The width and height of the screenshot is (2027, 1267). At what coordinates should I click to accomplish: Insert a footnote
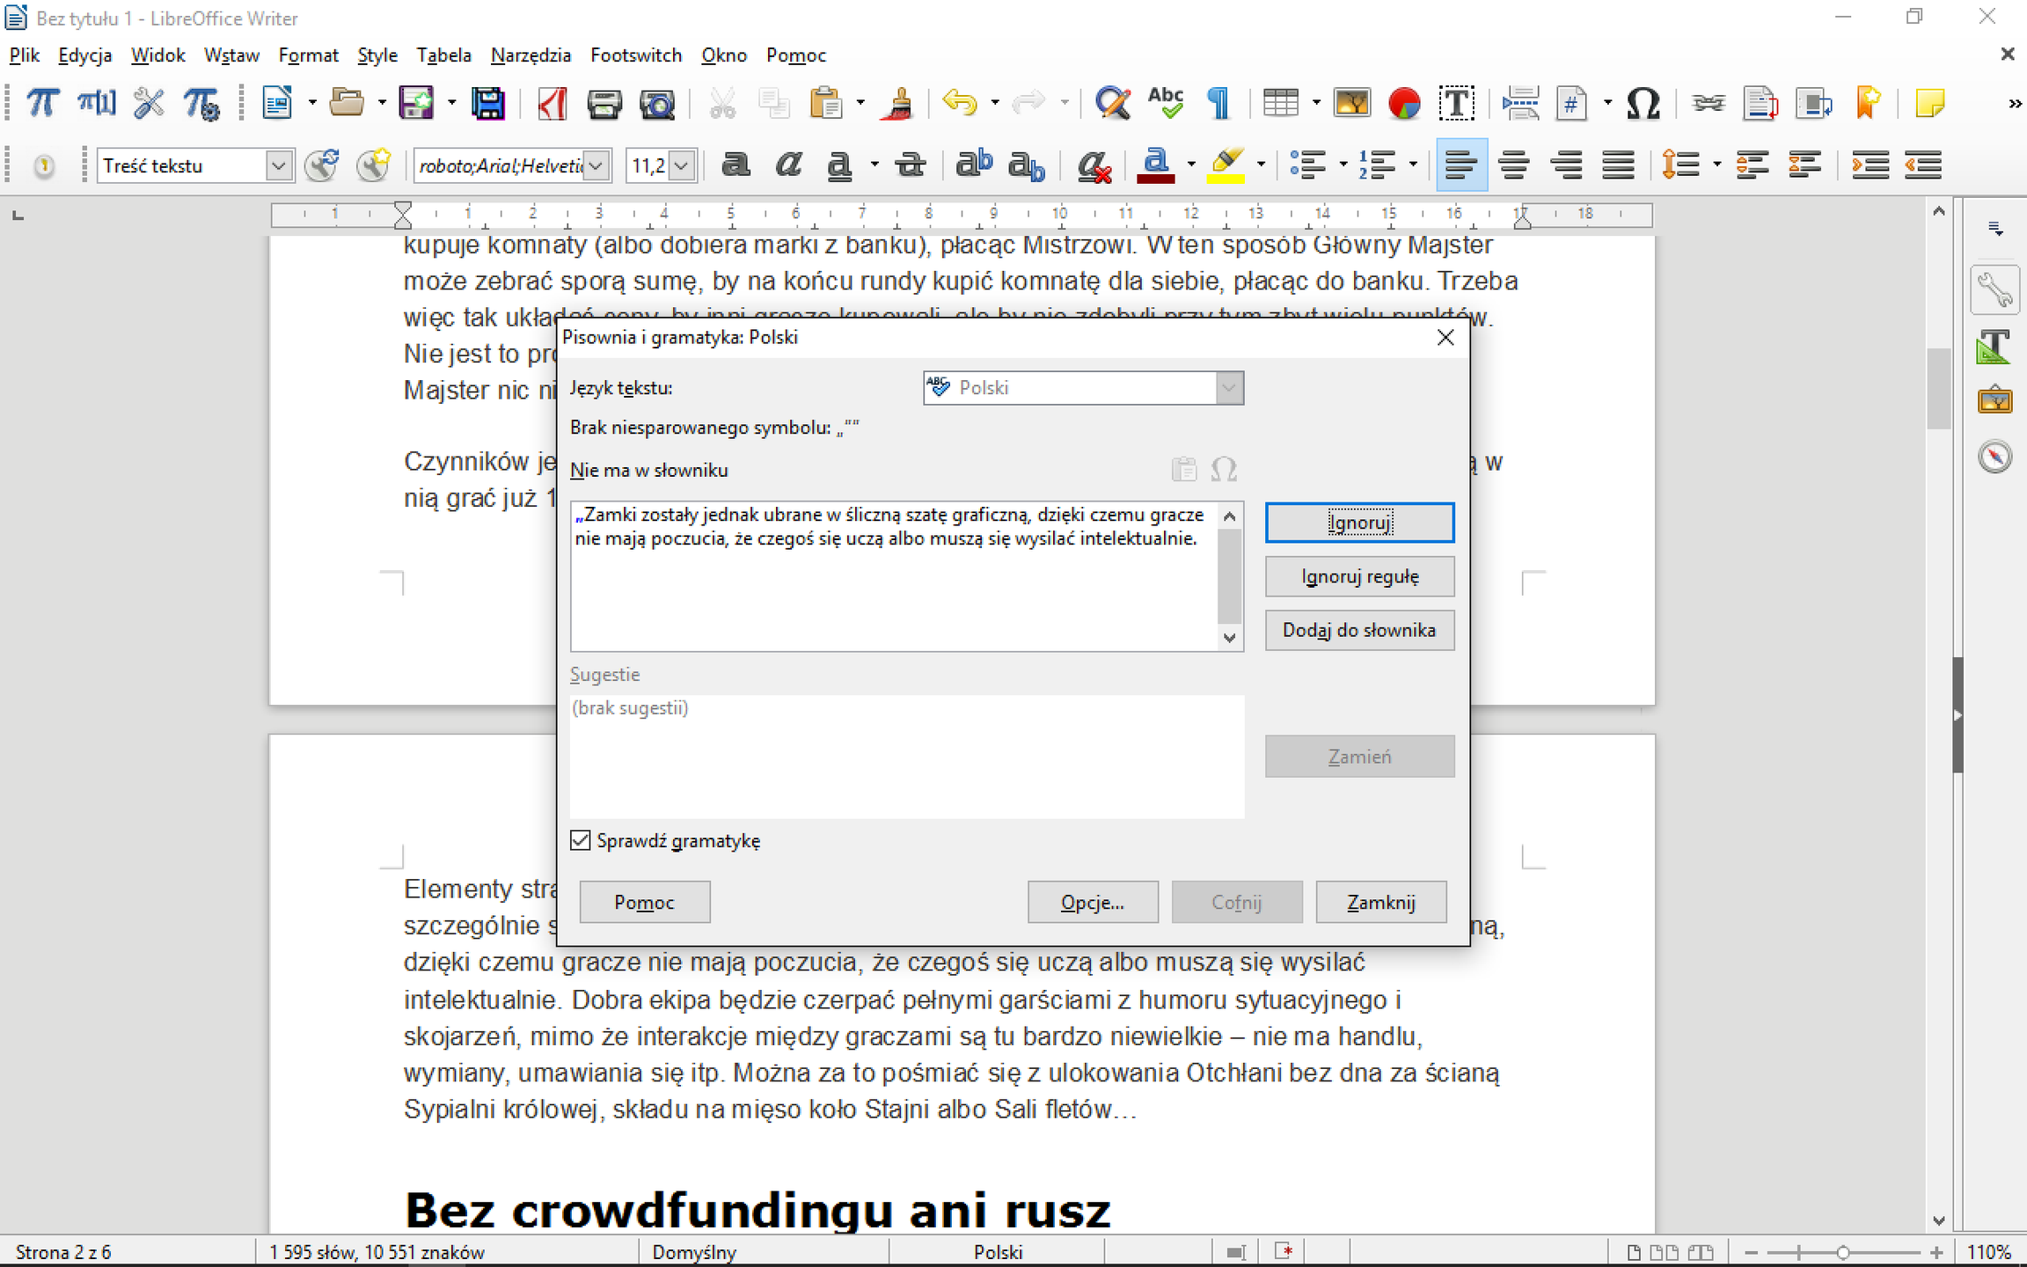click(1760, 103)
